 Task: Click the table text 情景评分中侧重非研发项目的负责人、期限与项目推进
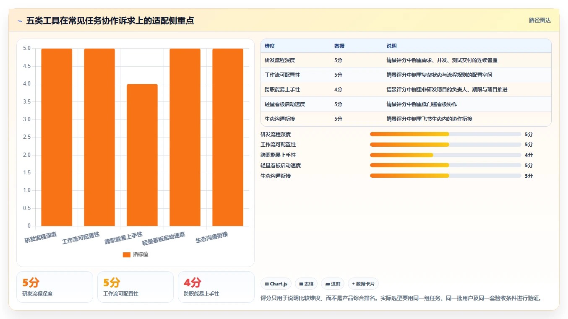click(x=447, y=90)
